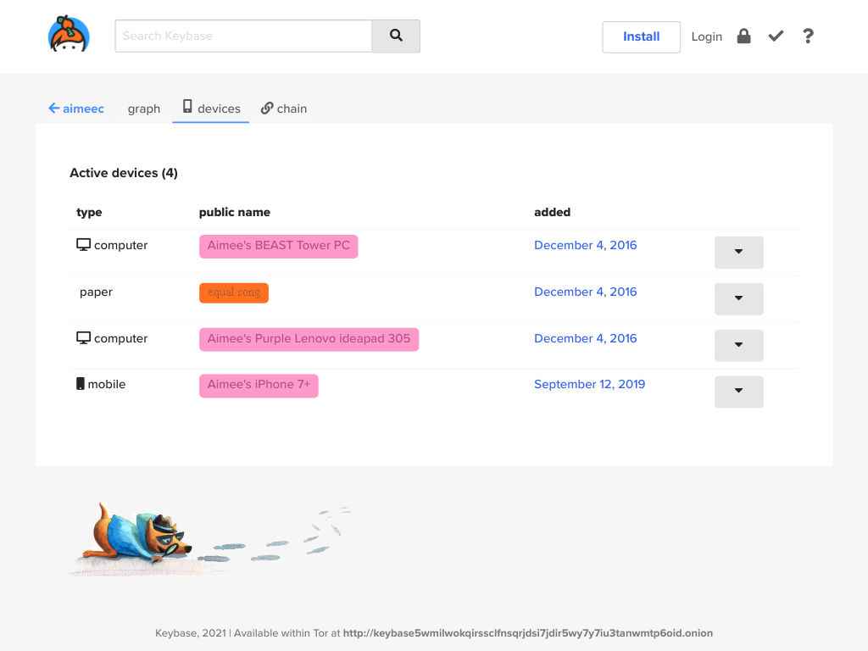Open December 4, 2016 date for Lenovo ideapad
This screenshot has height=651, width=868.
coord(585,338)
